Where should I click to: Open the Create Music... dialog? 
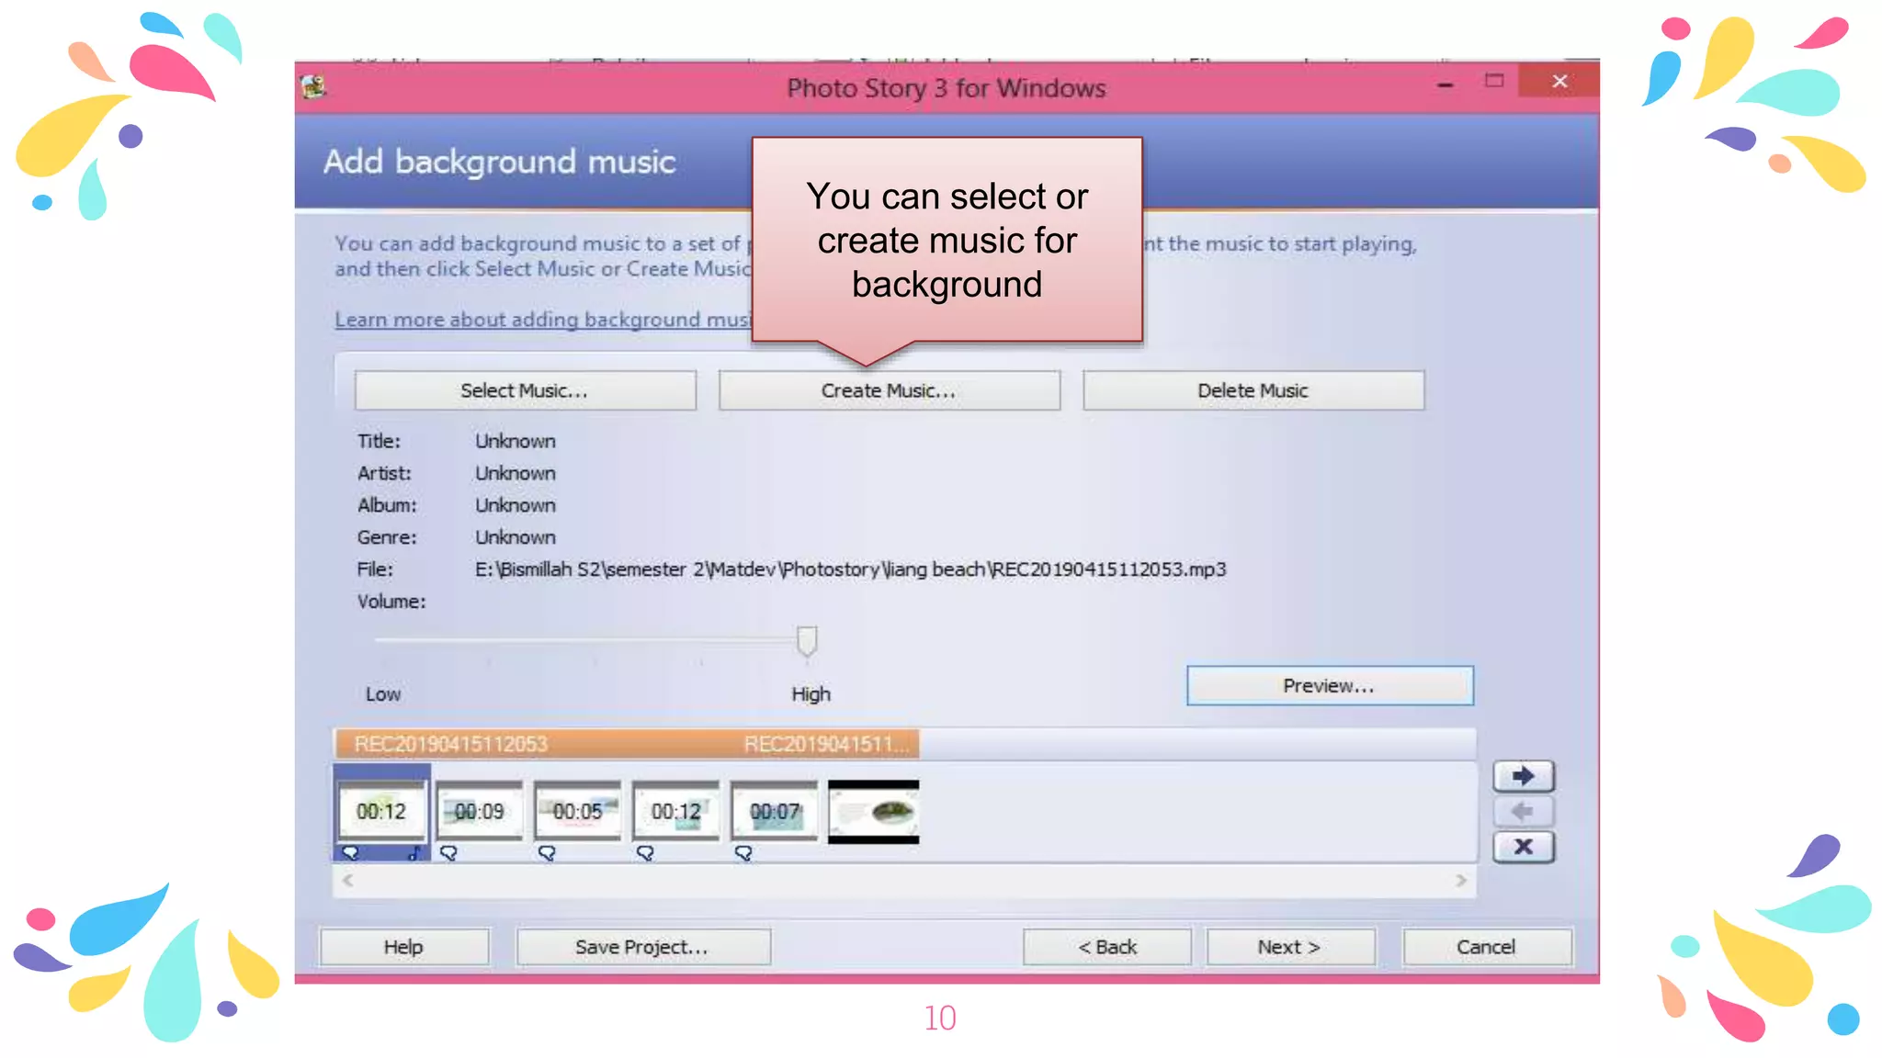pos(889,390)
